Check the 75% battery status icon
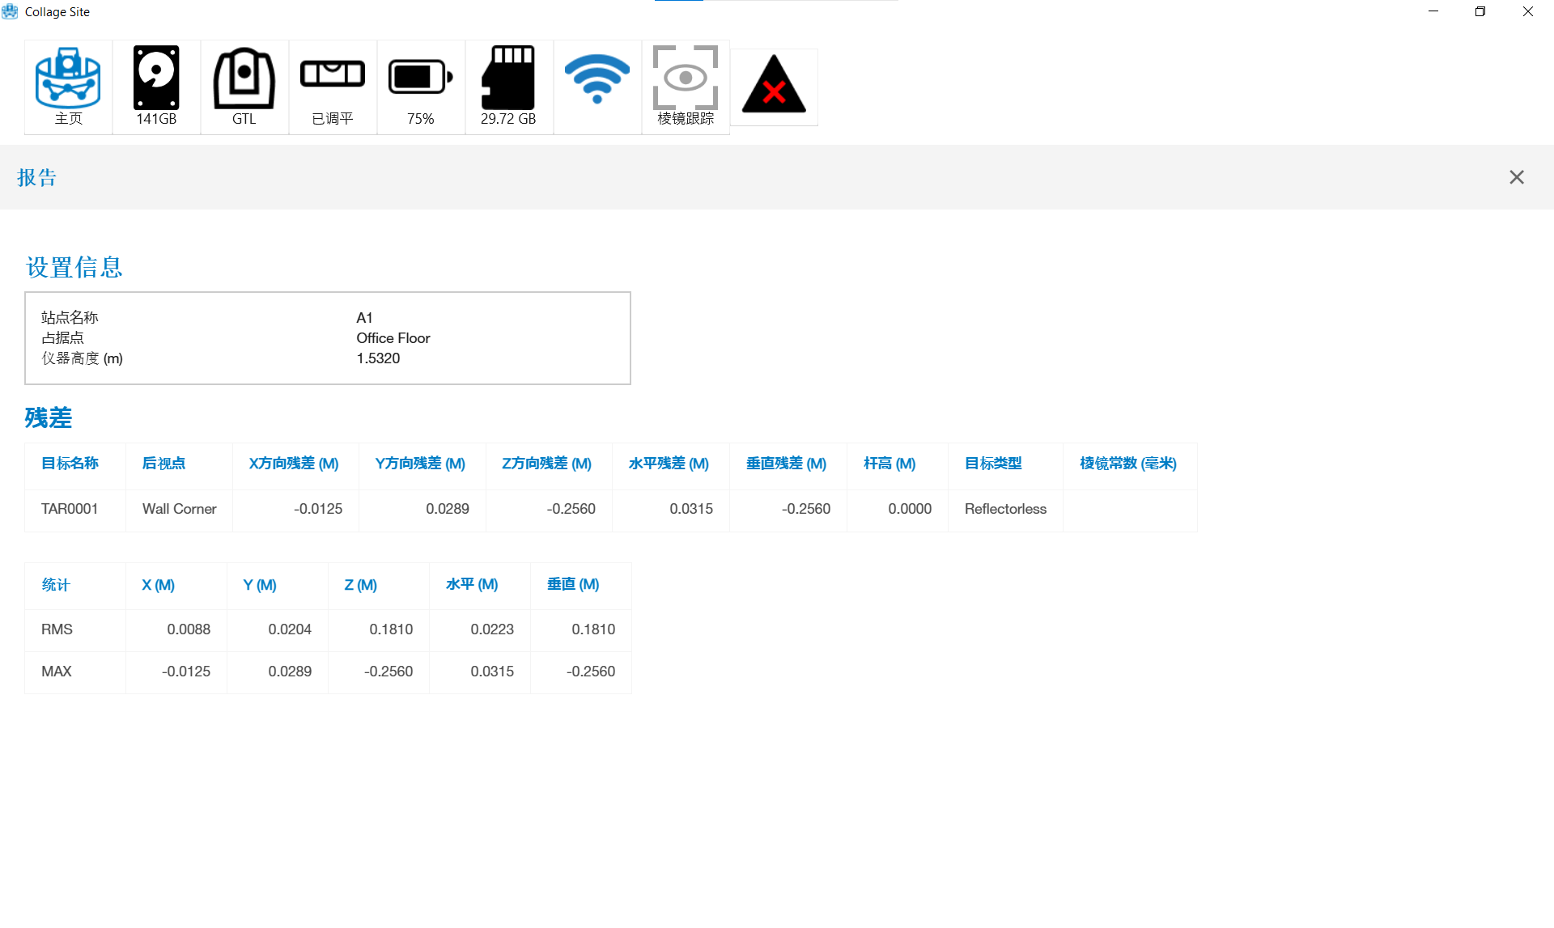Viewport: 1554px width, 928px height. pos(420,86)
